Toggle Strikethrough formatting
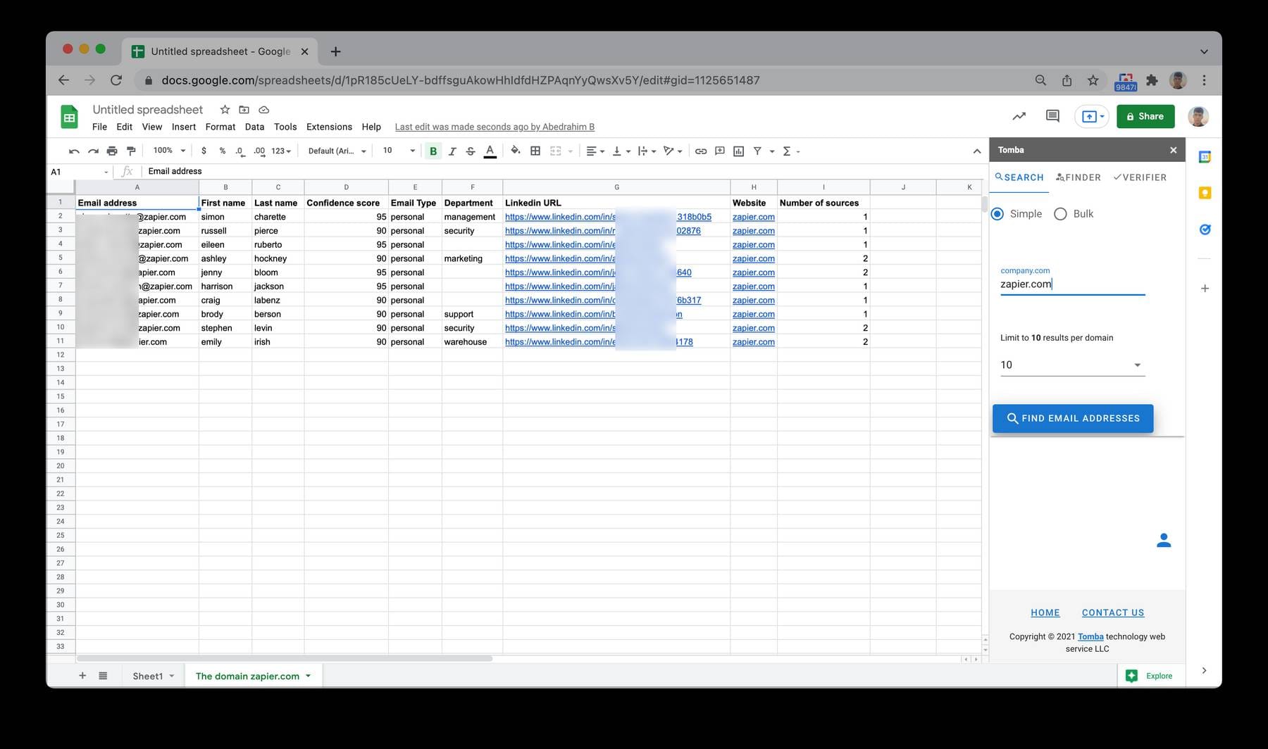Viewport: 1268px width, 749px height. tap(471, 151)
